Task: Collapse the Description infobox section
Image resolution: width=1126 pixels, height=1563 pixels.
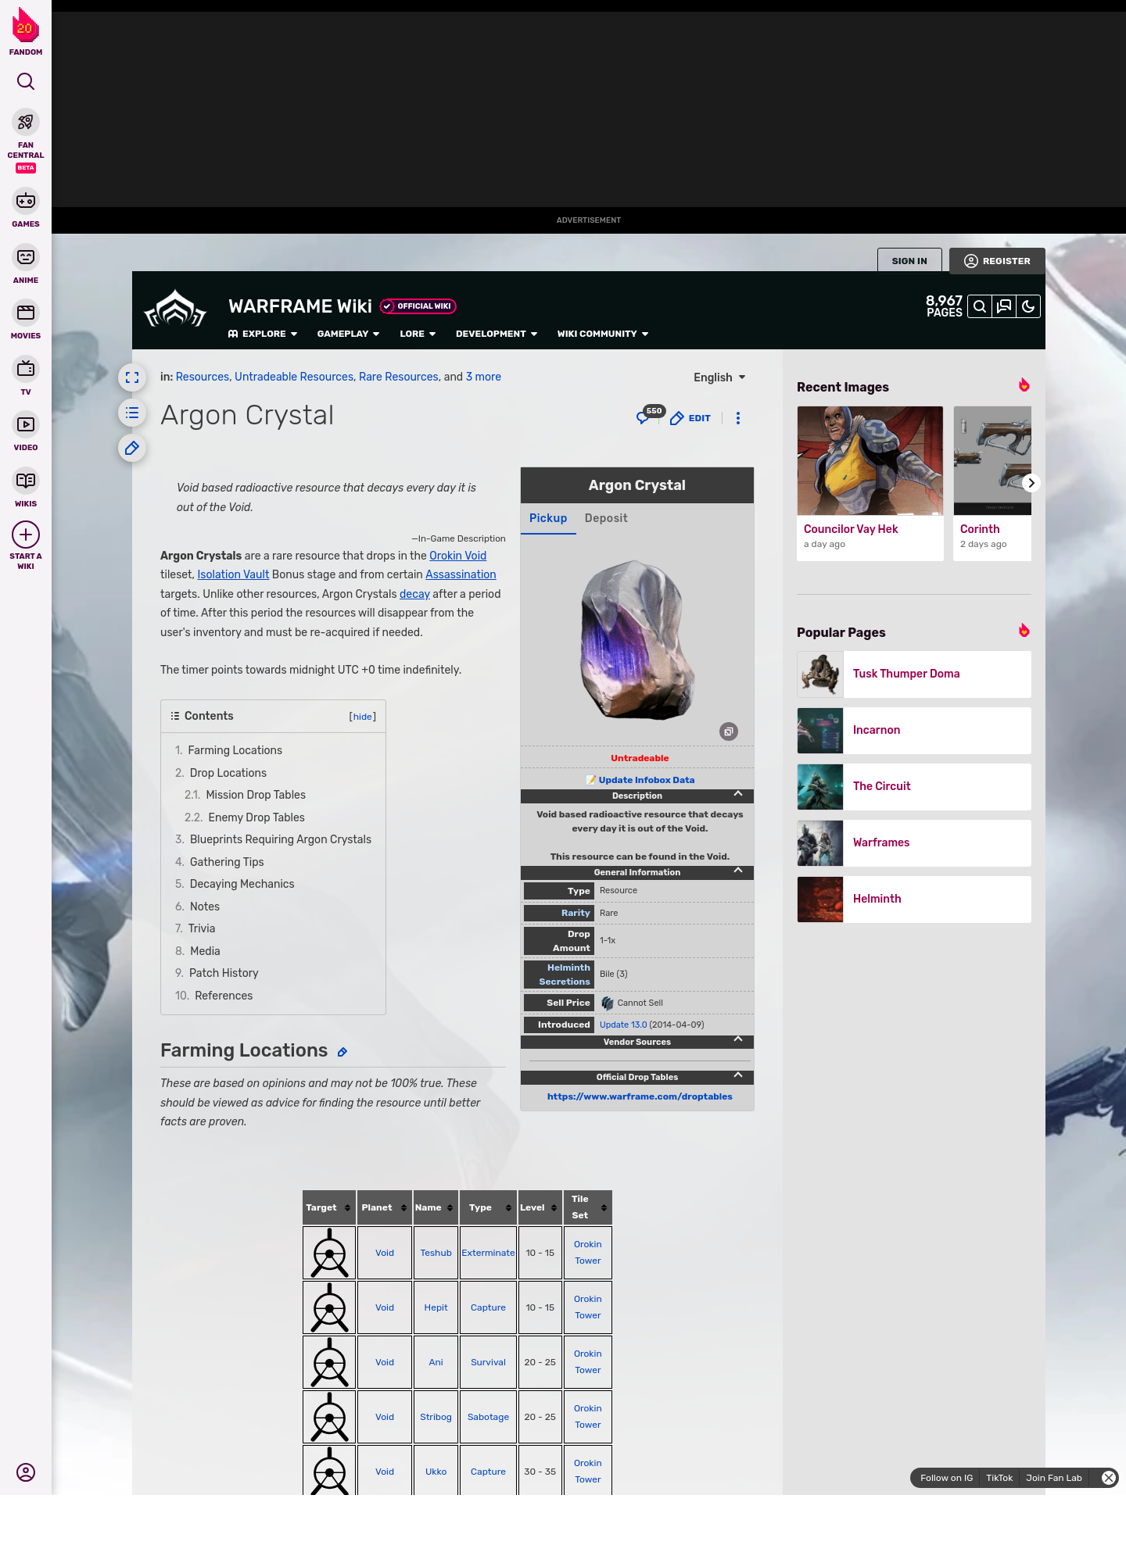Action: pyautogui.click(x=637, y=796)
